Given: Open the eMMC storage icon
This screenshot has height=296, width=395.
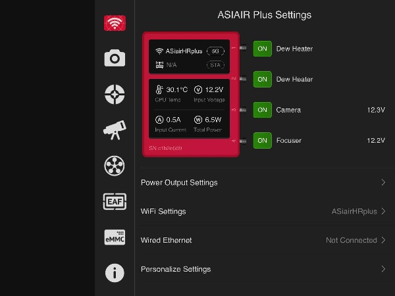Looking at the screenshot, I should click(x=115, y=237).
